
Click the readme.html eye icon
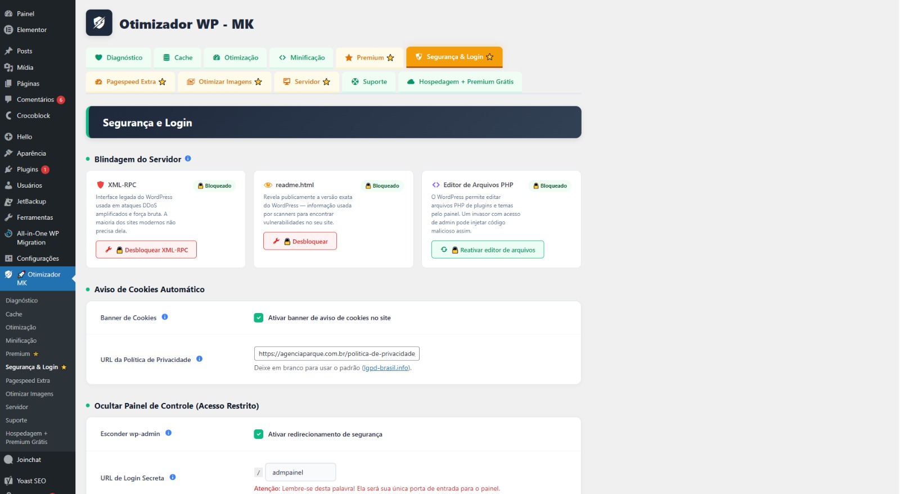tap(268, 185)
